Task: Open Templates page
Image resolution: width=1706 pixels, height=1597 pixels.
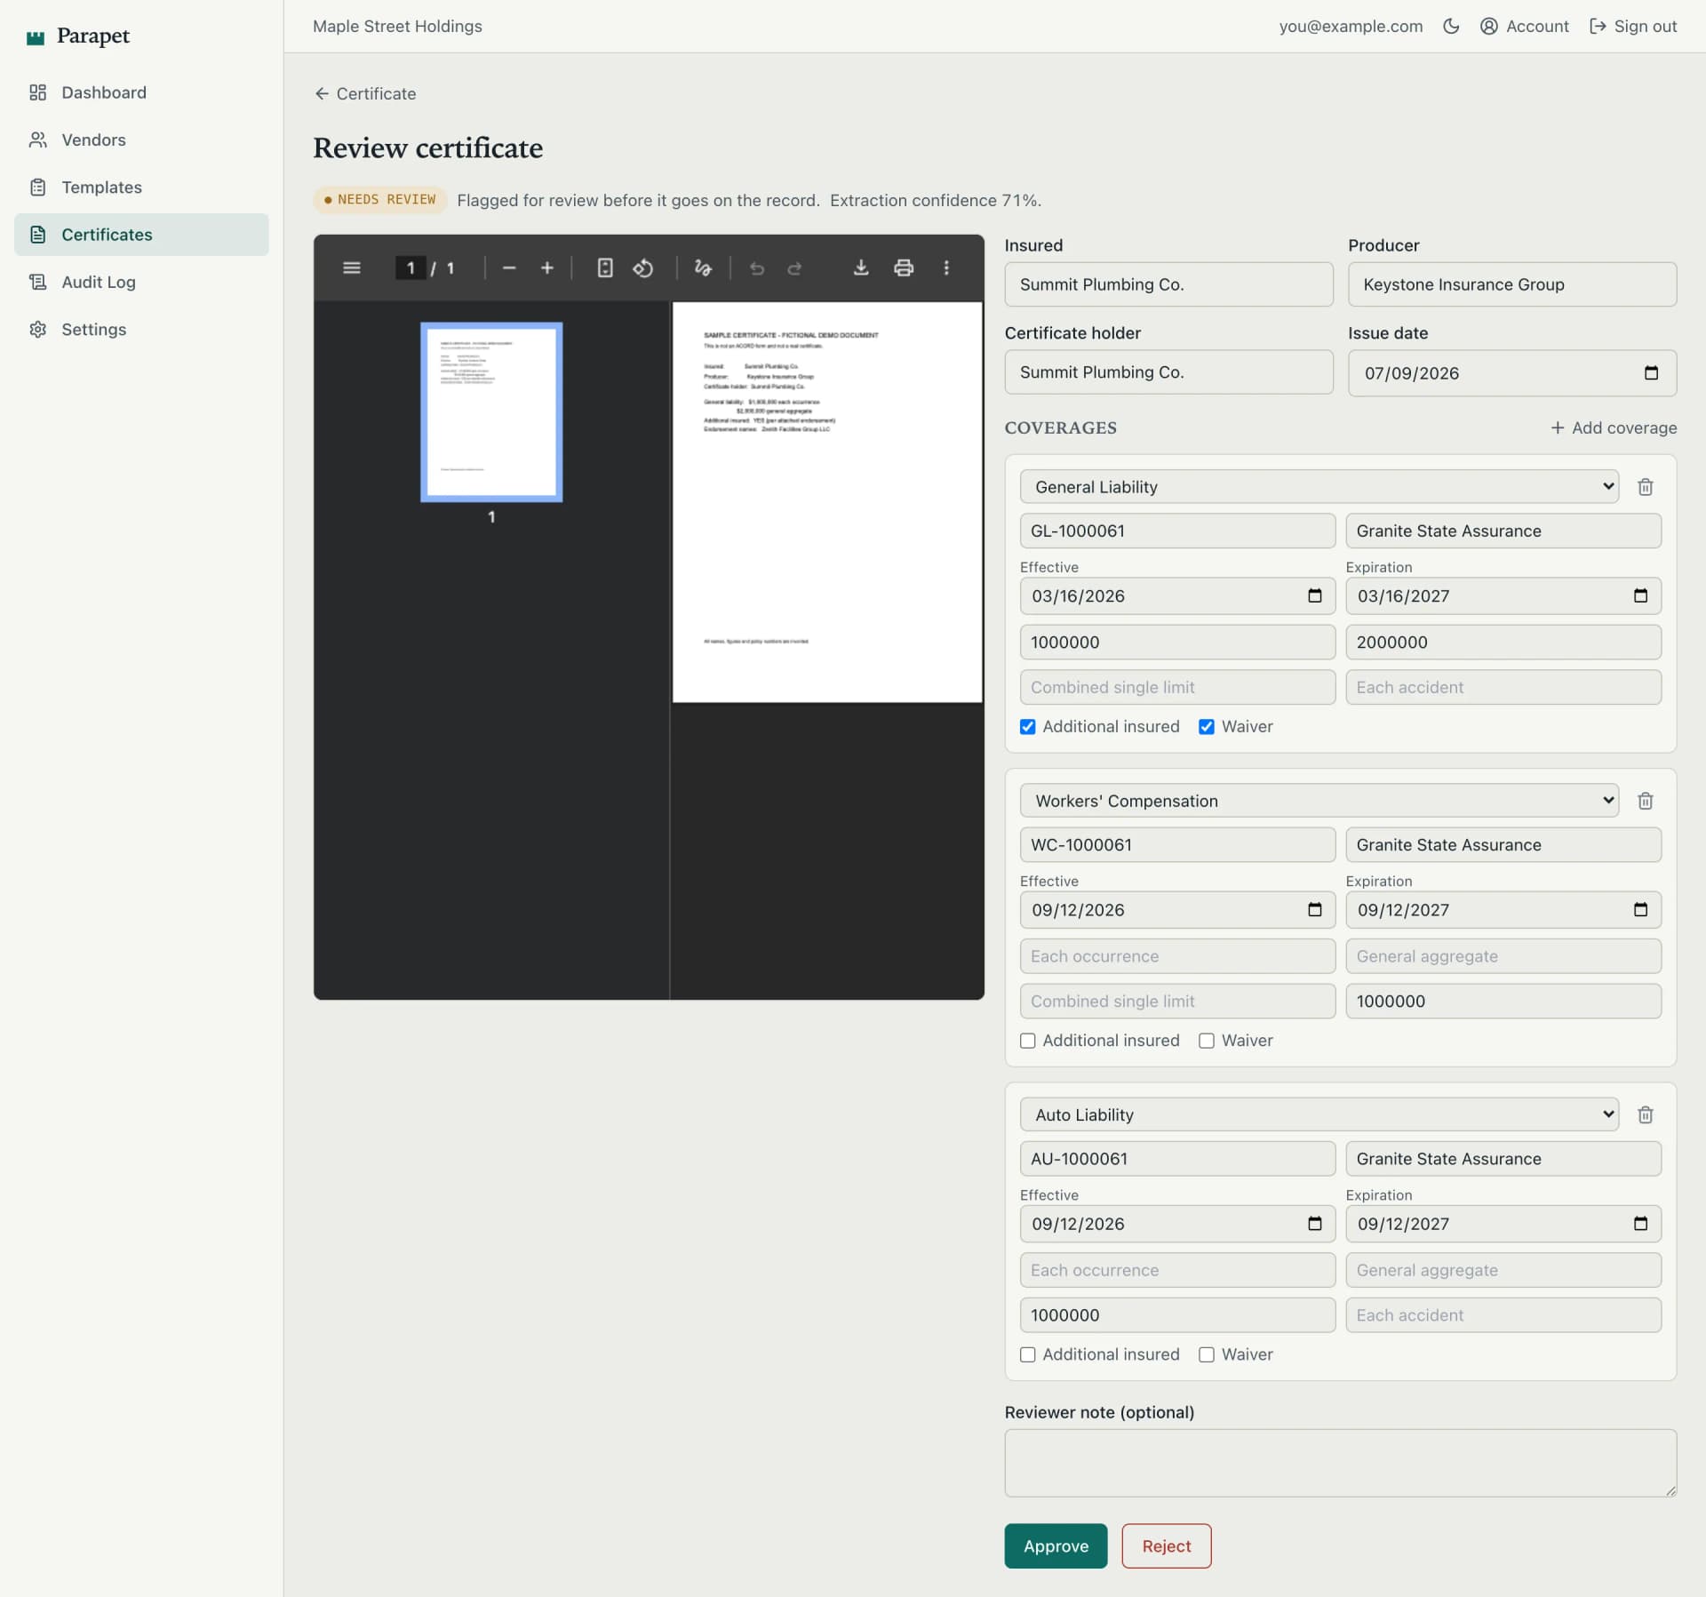Action: [x=141, y=187]
